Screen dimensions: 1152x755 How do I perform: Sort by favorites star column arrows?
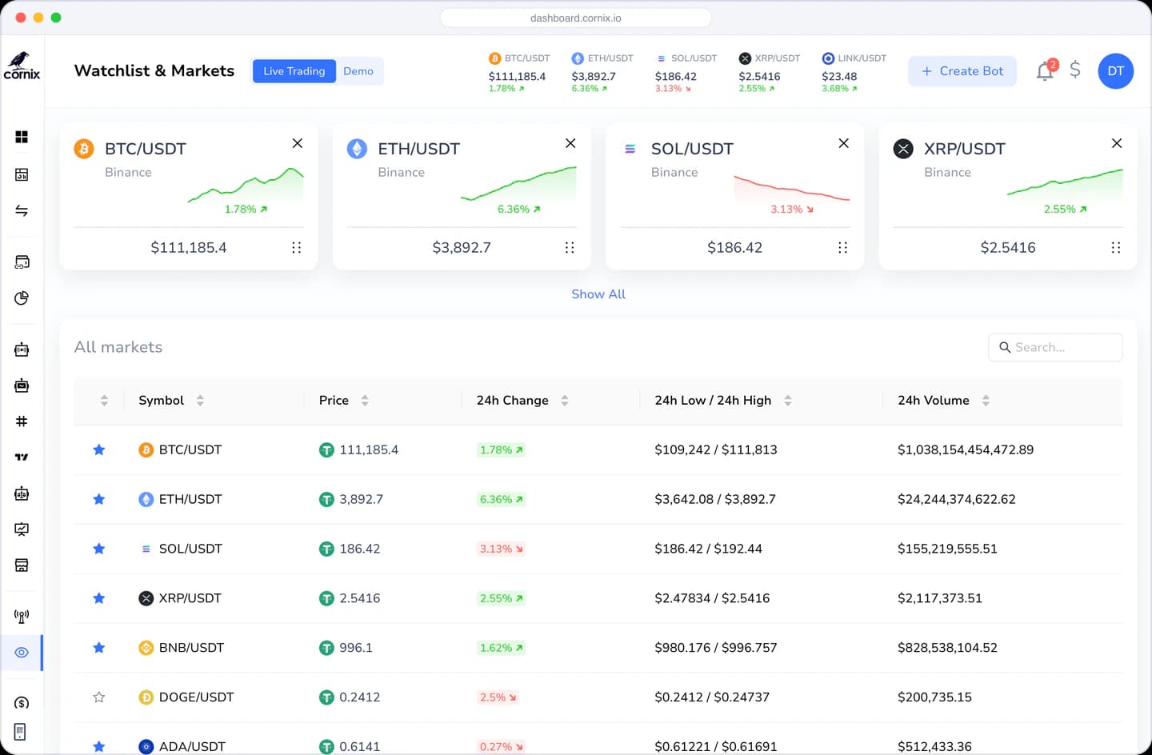pyautogui.click(x=104, y=401)
